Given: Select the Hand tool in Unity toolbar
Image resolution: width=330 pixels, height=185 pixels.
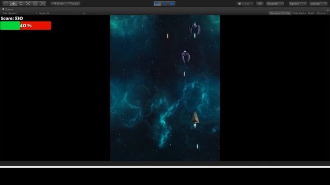Looking at the screenshot, I should [x=6, y=4].
